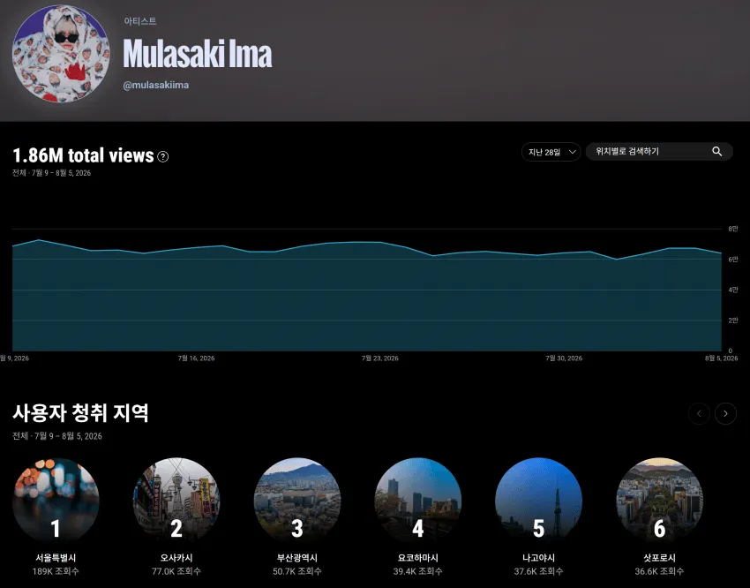Open the @mulasakiima channel handle

(156, 85)
